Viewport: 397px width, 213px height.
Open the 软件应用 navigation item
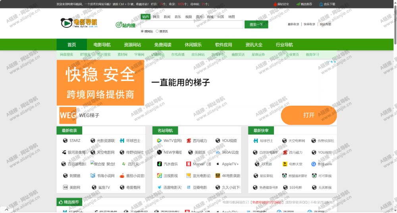coord(224,45)
